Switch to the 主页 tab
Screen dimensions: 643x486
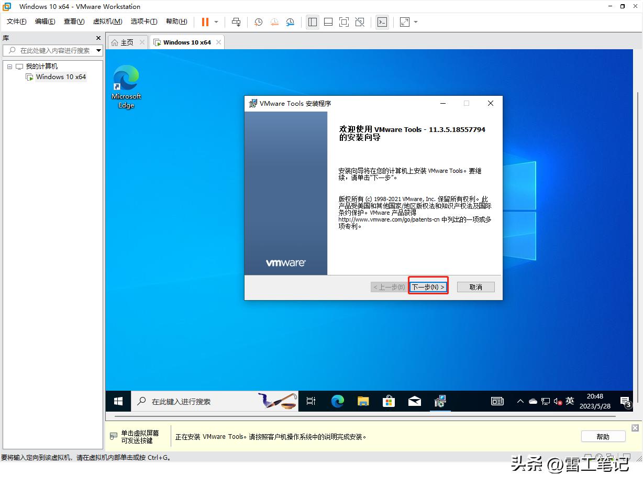123,42
